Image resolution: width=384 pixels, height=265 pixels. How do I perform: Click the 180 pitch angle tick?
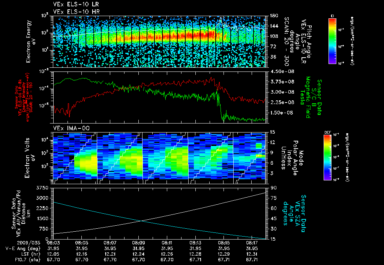pyautogui.click(x=274, y=16)
